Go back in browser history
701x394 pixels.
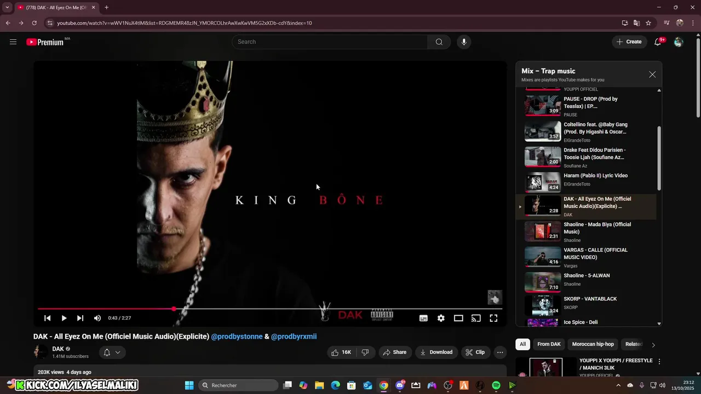8,23
